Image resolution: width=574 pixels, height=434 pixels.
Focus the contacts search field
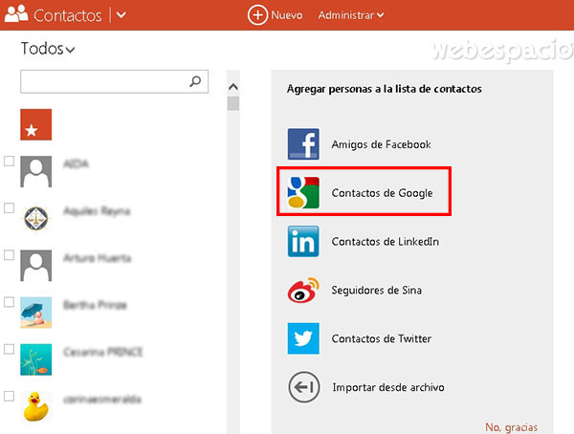(x=114, y=81)
